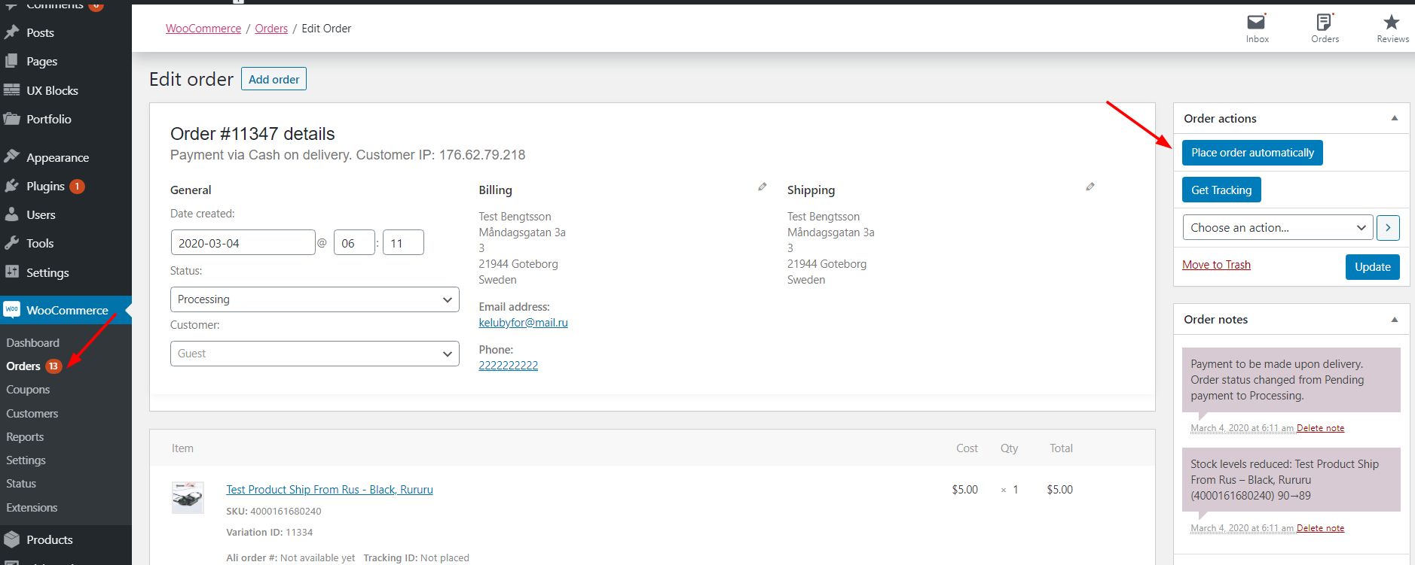
Task: Click the Qty column header
Action: pyautogui.click(x=1009, y=448)
